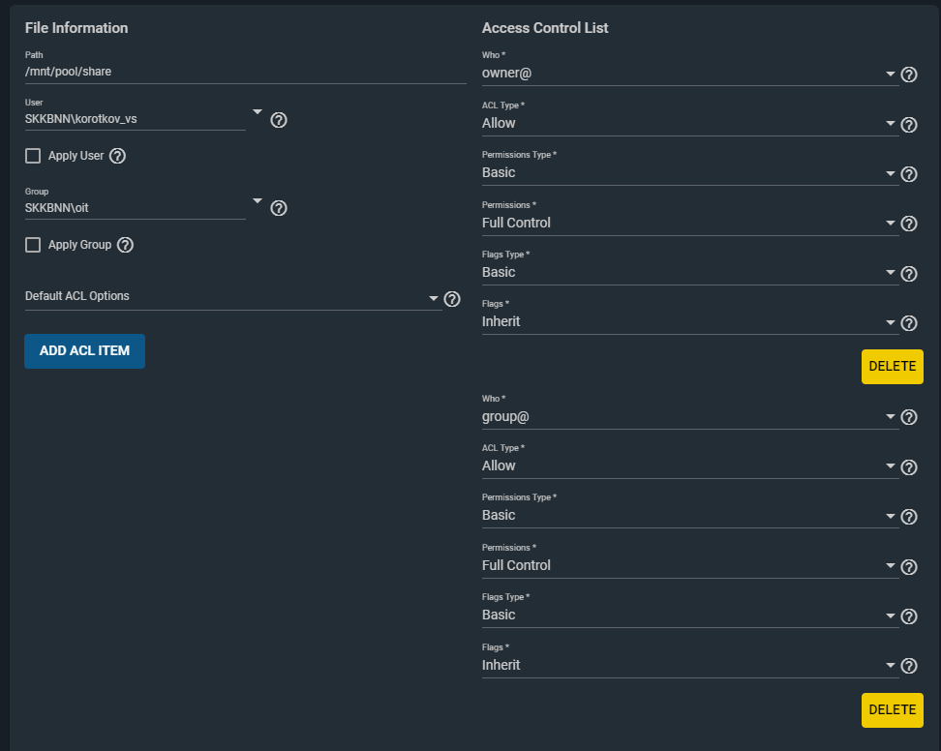Open help icon next to Group field
Viewport: 941px width, 751px height.
point(279,208)
